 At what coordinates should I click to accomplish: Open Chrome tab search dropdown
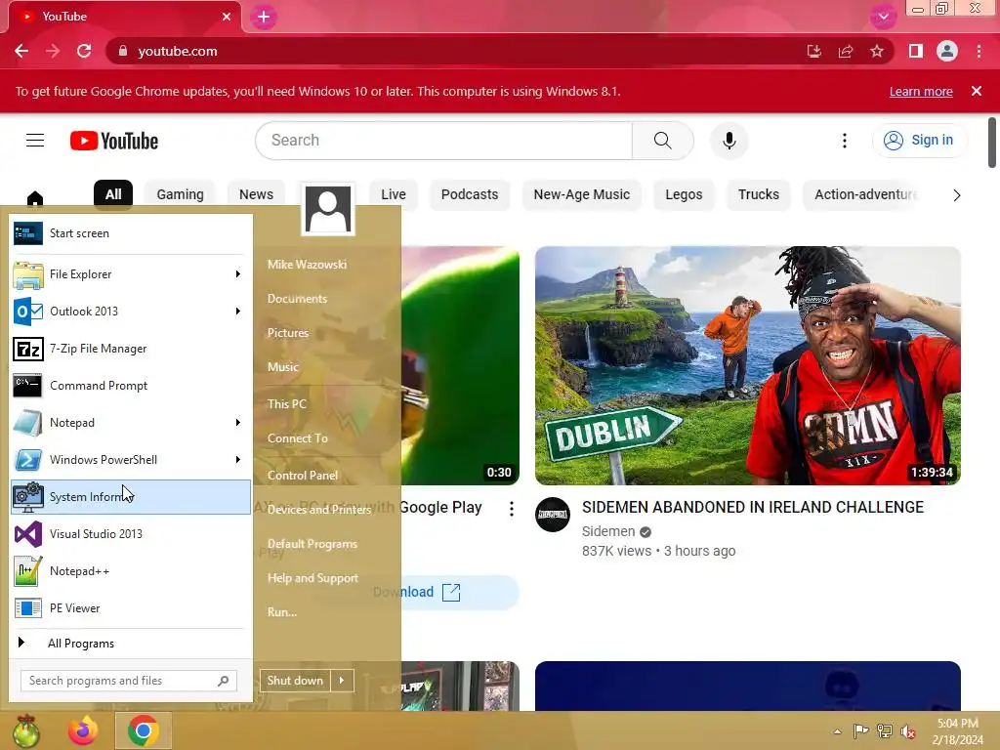point(883,17)
